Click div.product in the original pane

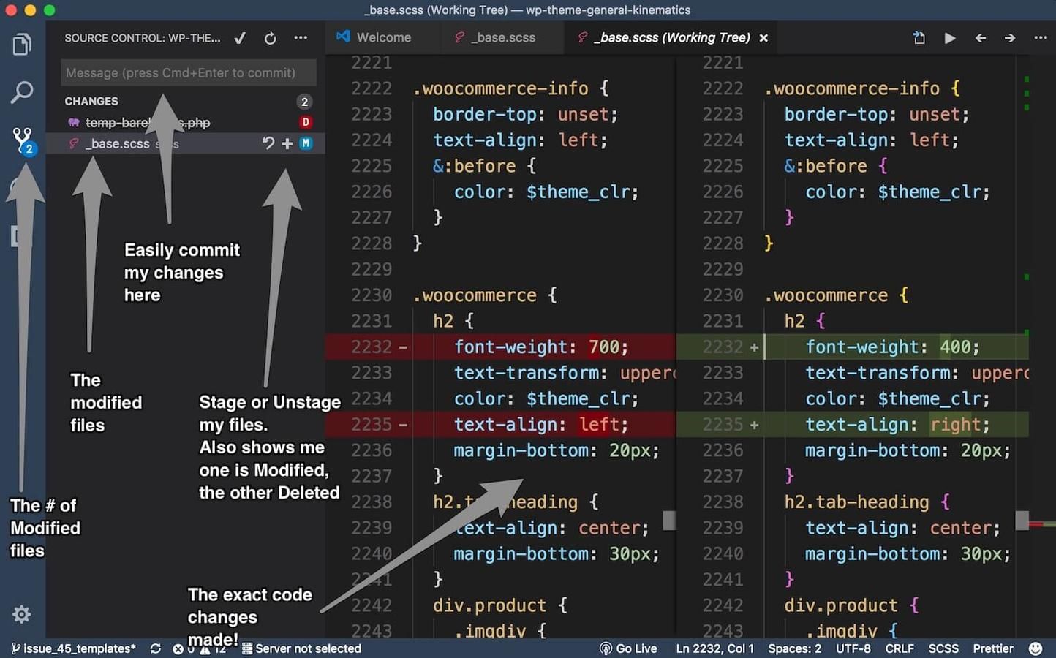tap(489, 605)
